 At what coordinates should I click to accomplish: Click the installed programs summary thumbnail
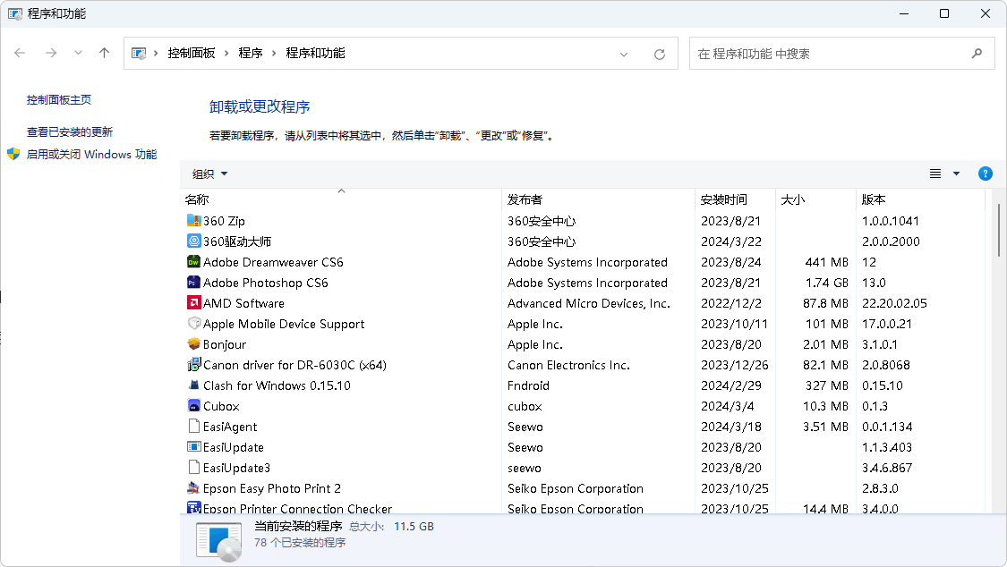219,542
